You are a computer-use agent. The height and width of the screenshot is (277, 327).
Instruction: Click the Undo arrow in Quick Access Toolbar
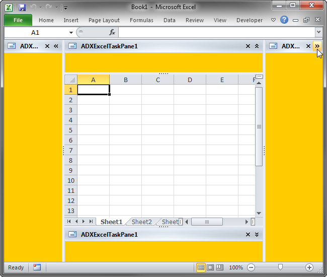pyautogui.click(x=33, y=7)
